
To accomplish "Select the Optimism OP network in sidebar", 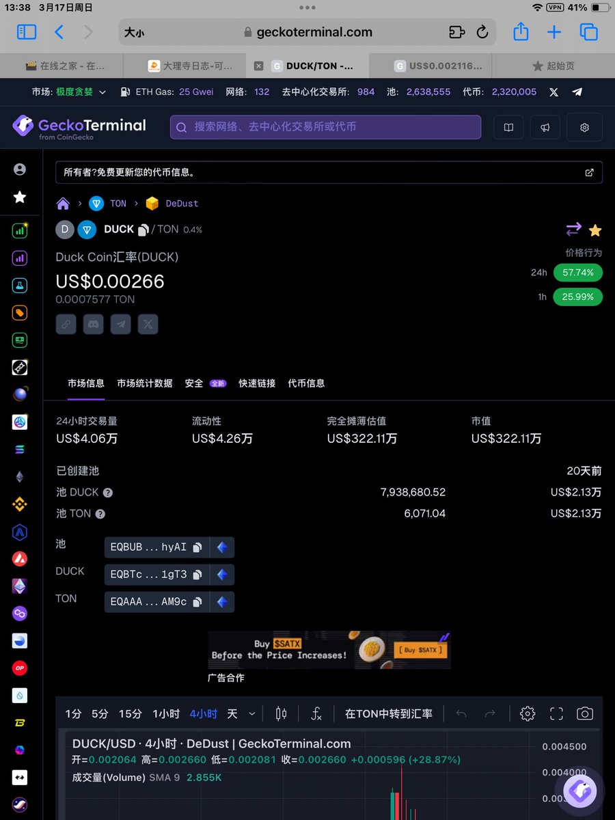I will pyautogui.click(x=20, y=668).
